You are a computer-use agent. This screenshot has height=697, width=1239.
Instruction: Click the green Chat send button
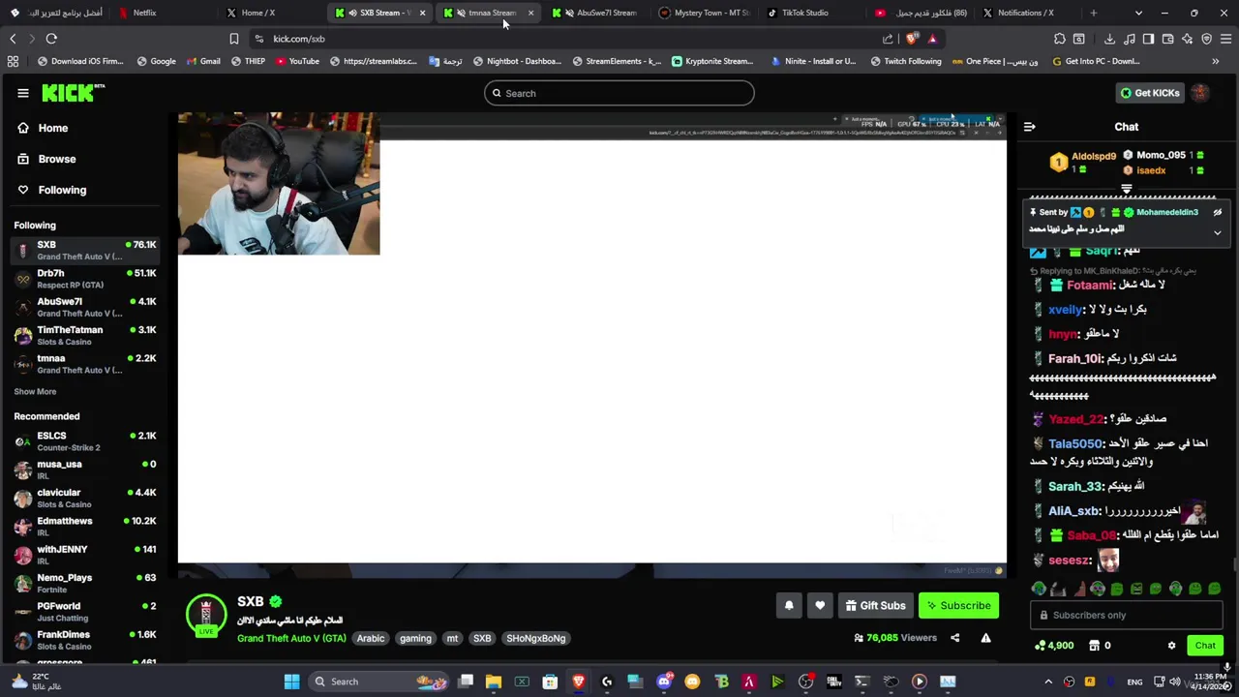1205,646
